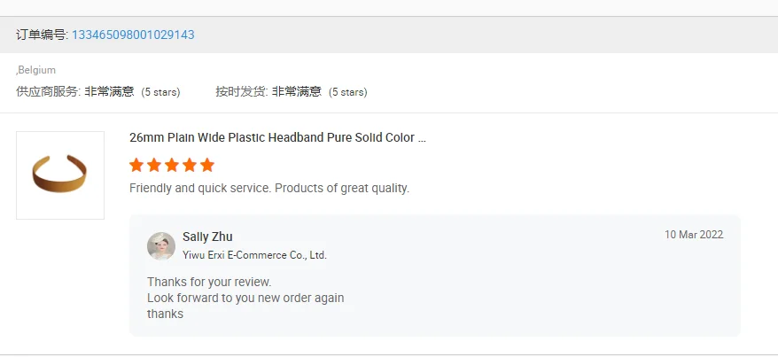Click the 订单编号 label
The image size is (778, 357).
[x=42, y=35]
